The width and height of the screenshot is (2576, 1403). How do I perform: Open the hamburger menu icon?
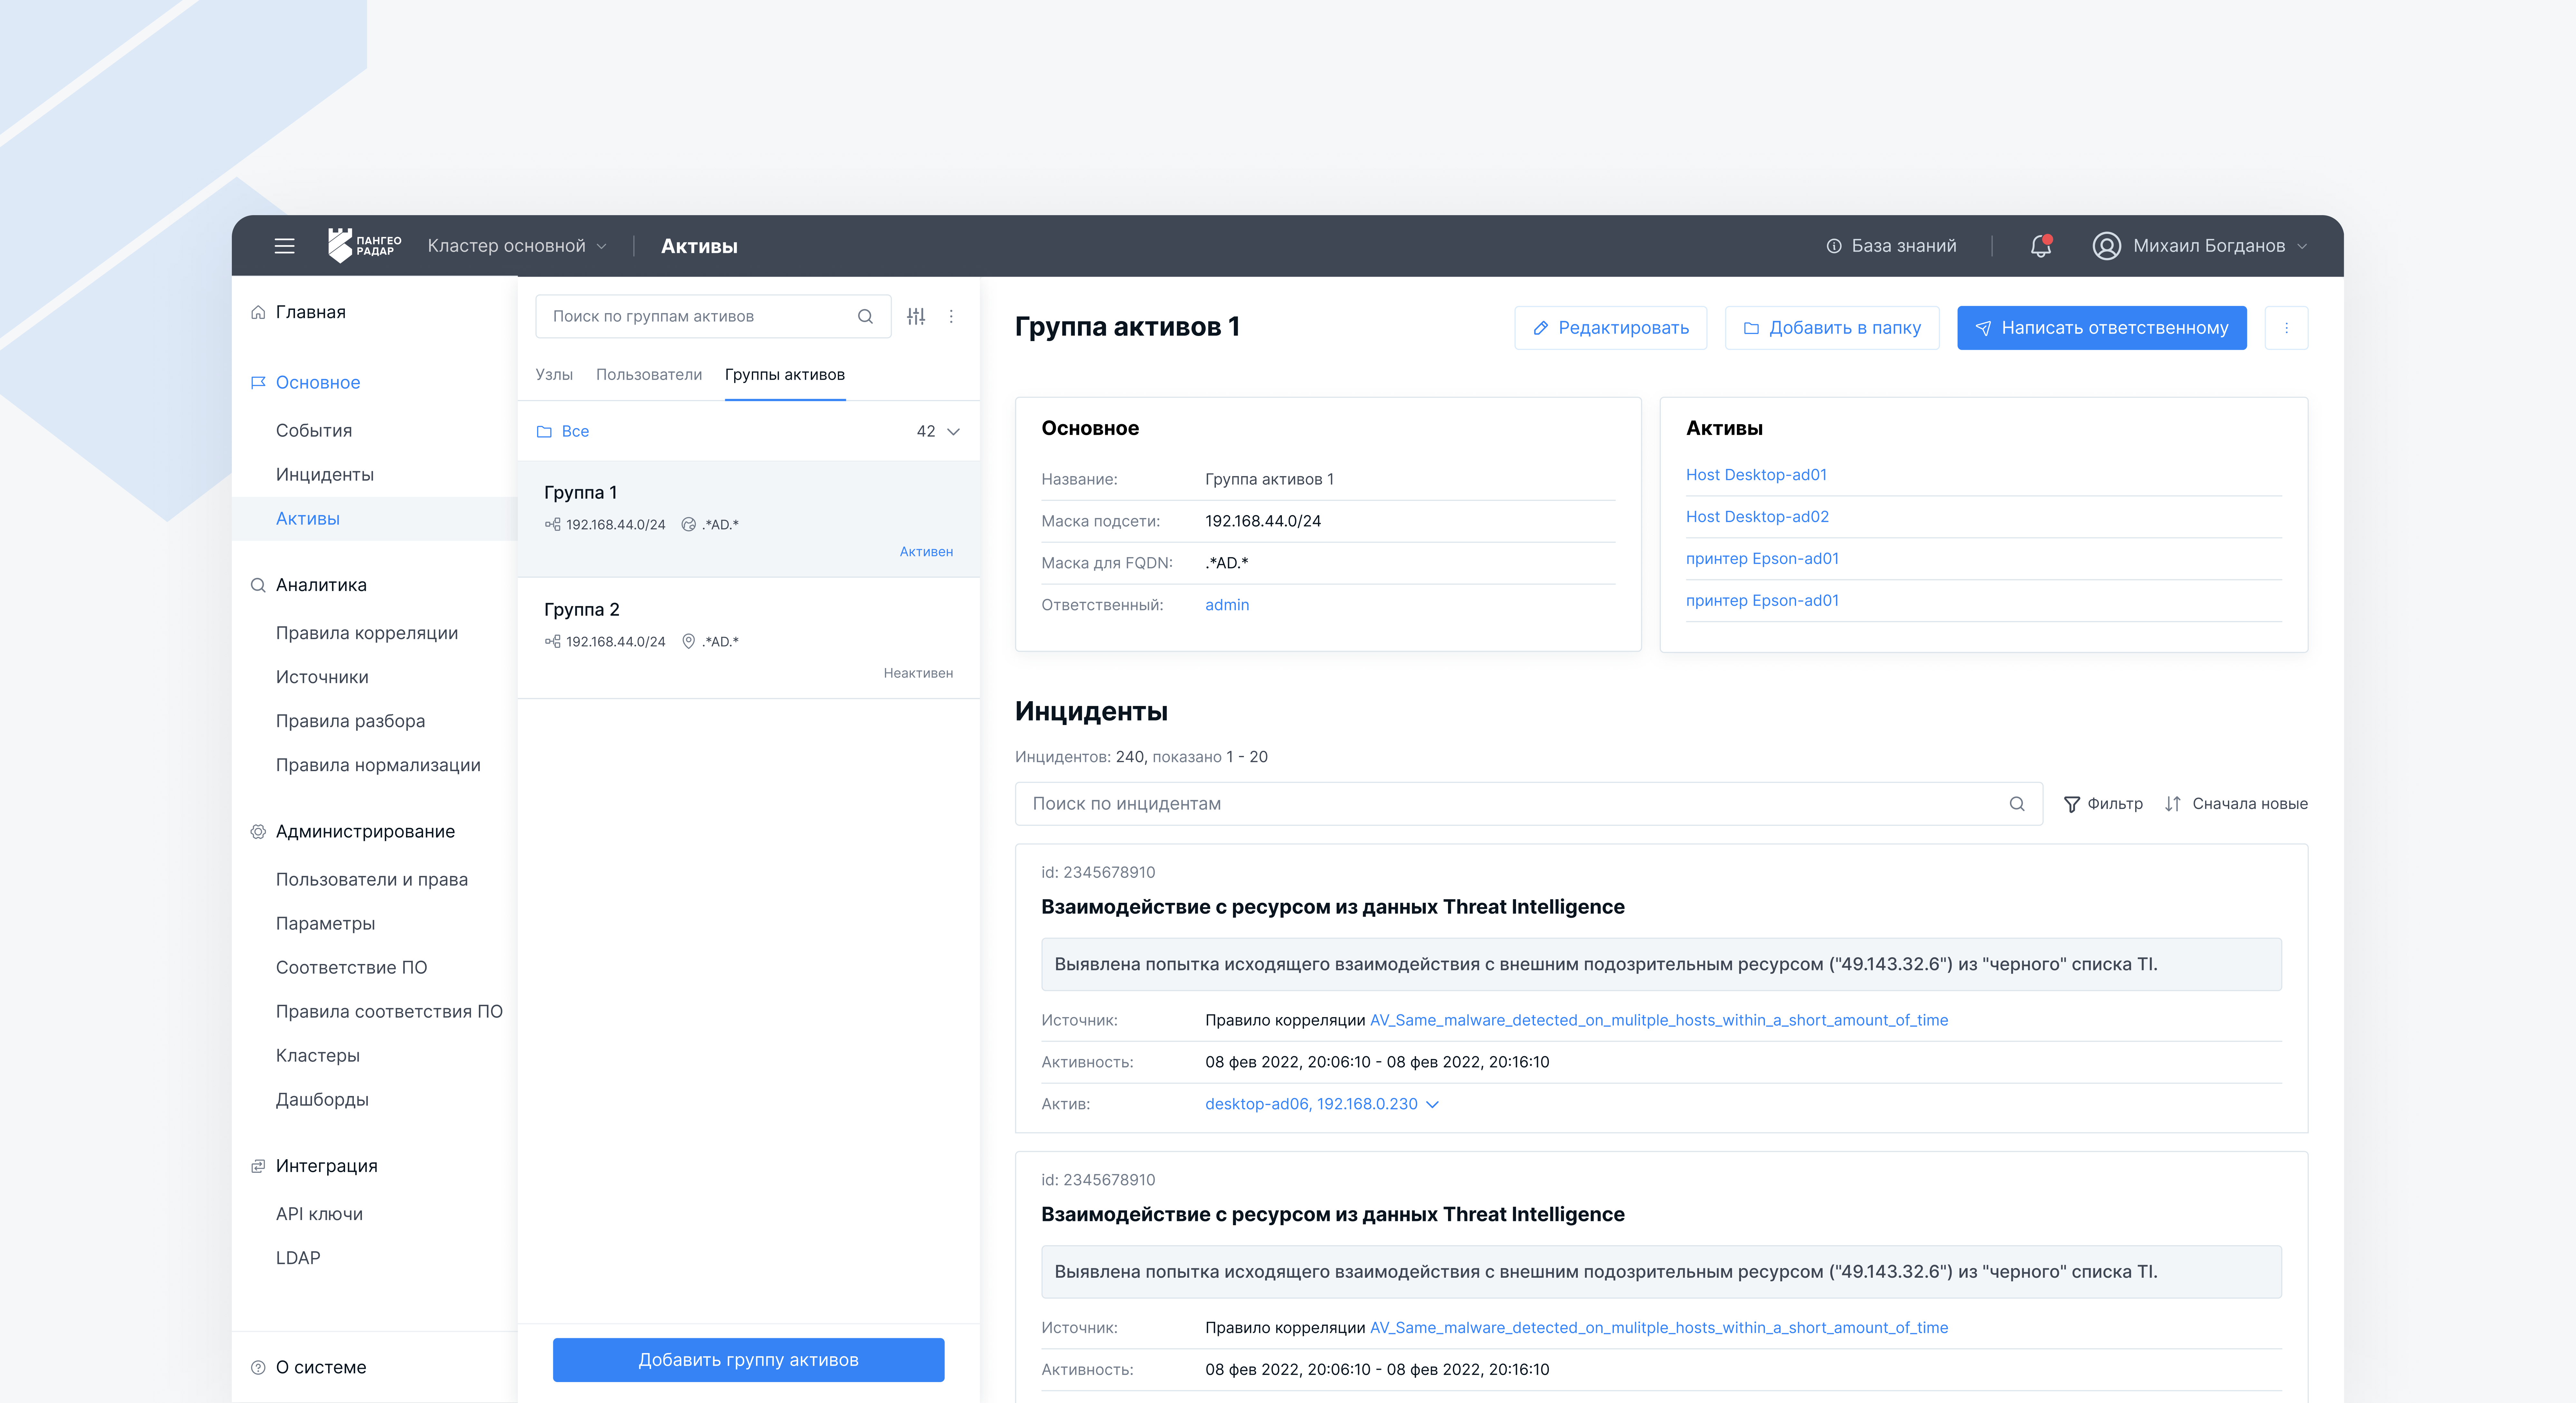click(x=284, y=246)
